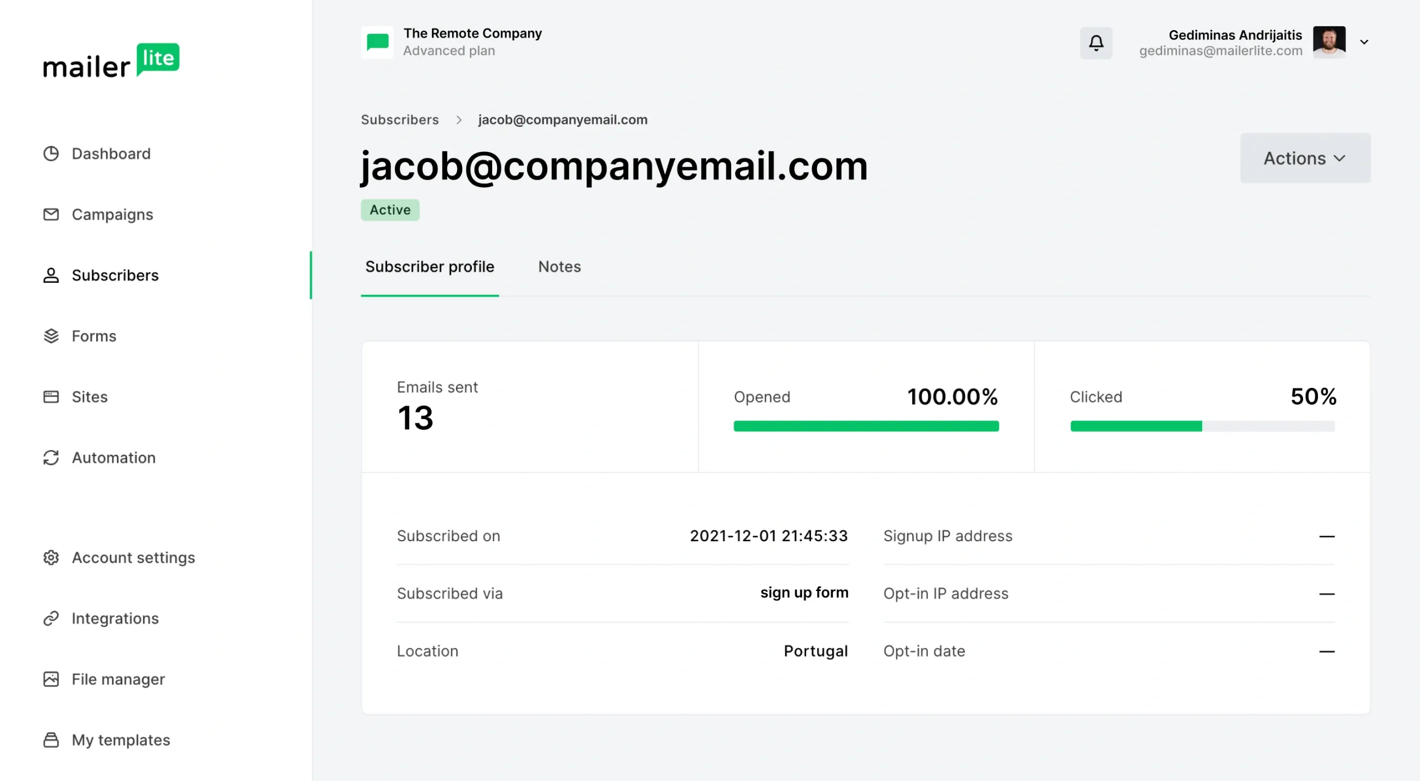Click the Sites icon in sidebar
Screen dimensions: 1420x781
point(51,397)
